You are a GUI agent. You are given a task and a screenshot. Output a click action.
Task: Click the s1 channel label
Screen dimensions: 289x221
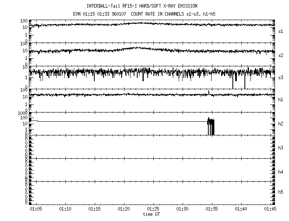(281, 31)
